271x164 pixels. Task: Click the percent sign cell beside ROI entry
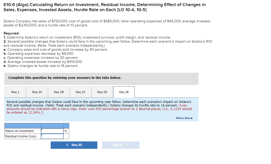65,131
